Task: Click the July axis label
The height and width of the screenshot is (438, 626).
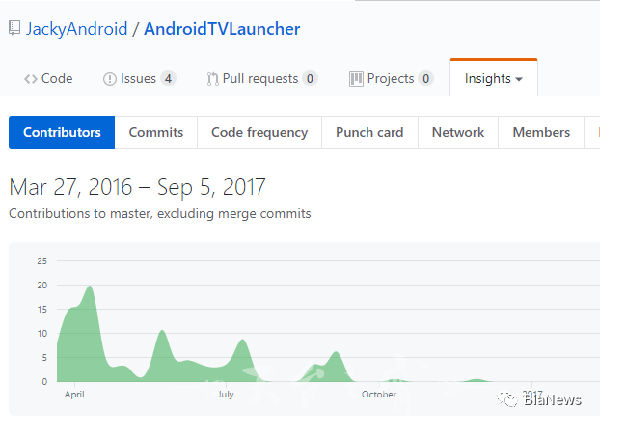Action: (x=226, y=395)
